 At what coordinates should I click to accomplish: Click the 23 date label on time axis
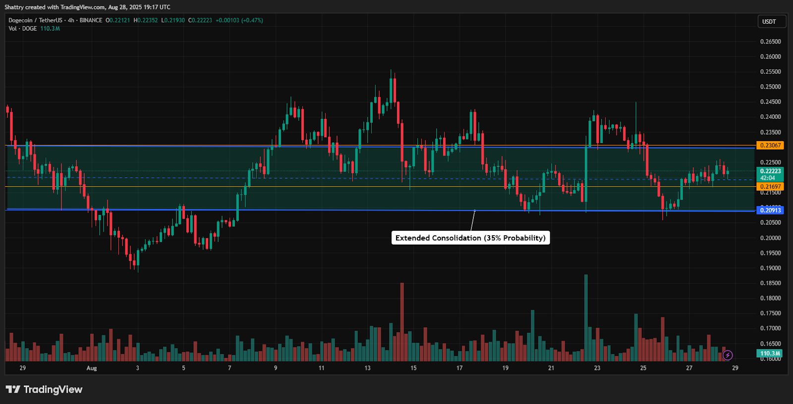click(597, 368)
